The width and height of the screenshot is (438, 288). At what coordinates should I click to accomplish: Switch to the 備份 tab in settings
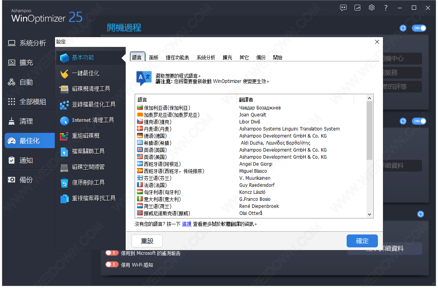(x=261, y=57)
